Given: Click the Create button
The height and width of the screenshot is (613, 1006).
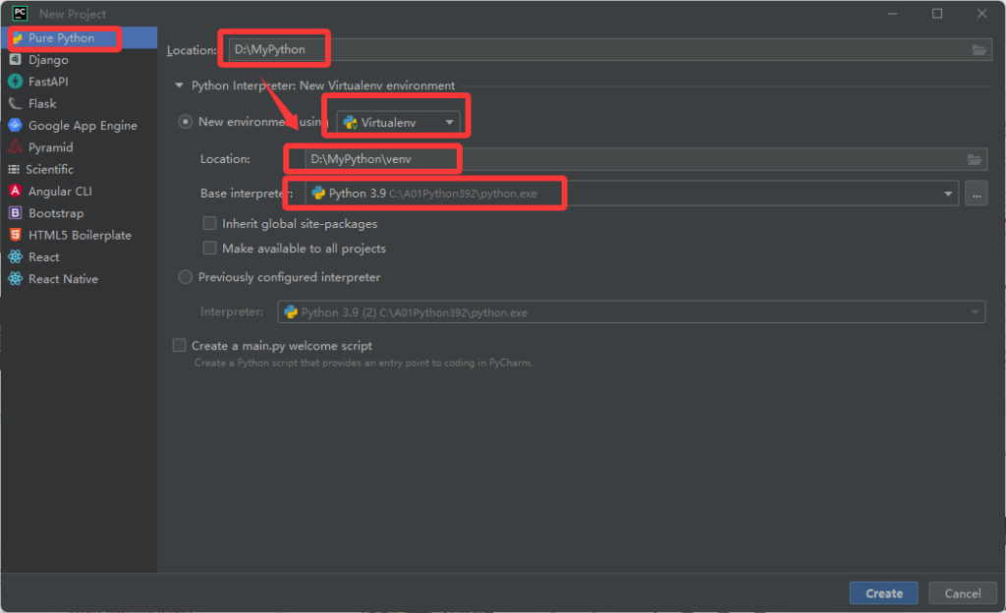Looking at the screenshot, I should [x=883, y=593].
